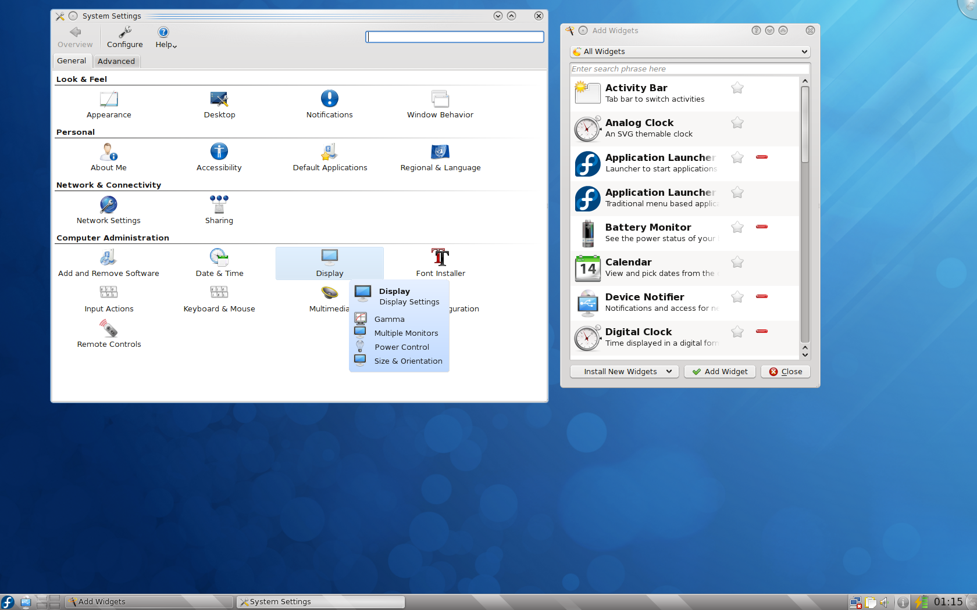Open the About Me module
The height and width of the screenshot is (610, 977).
(x=109, y=157)
